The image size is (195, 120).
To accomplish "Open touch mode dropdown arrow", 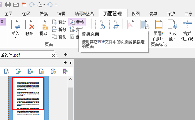I will click(44, 5).
